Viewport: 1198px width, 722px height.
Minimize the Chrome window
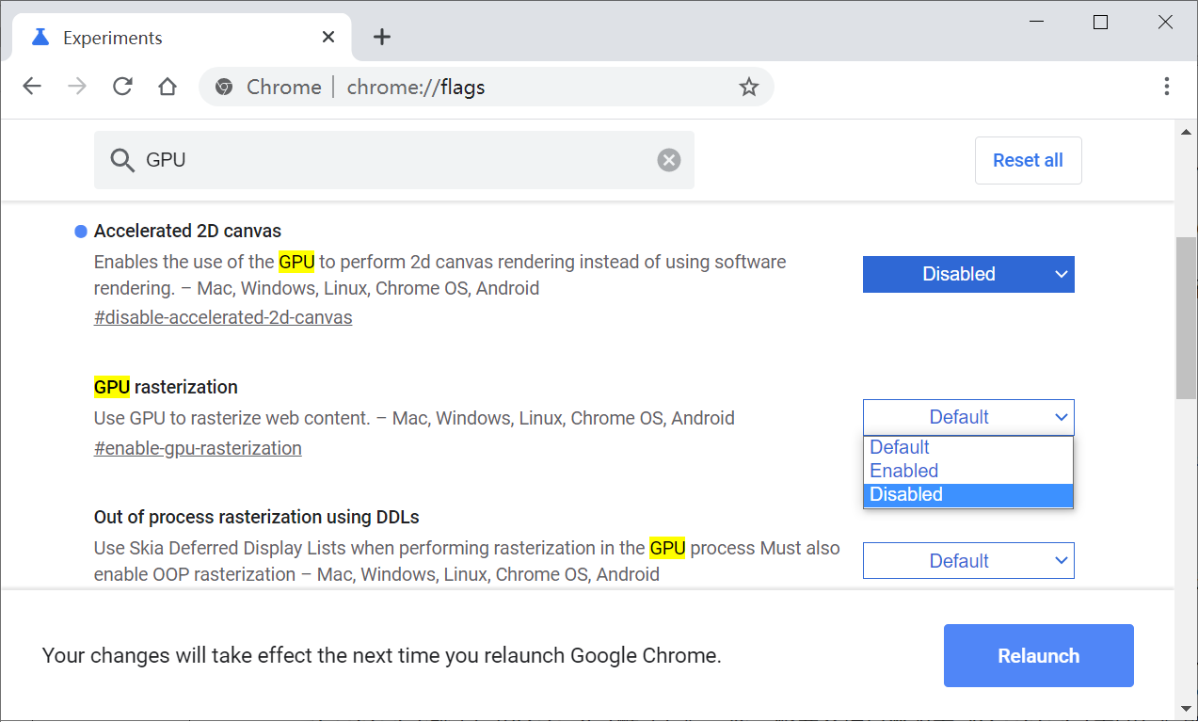coord(1036,23)
